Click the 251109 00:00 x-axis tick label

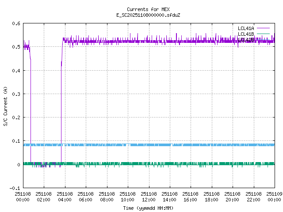point(274,196)
